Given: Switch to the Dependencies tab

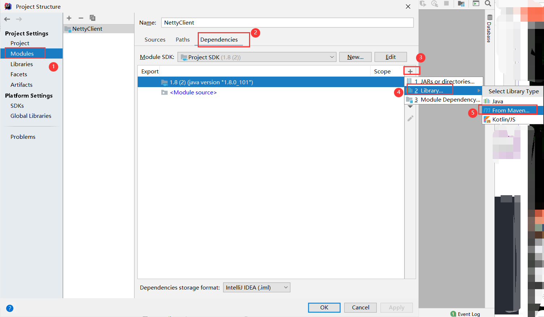Looking at the screenshot, I should click(x=219, y=40).
